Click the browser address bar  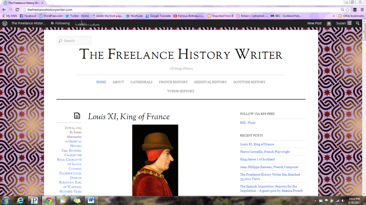181,10
